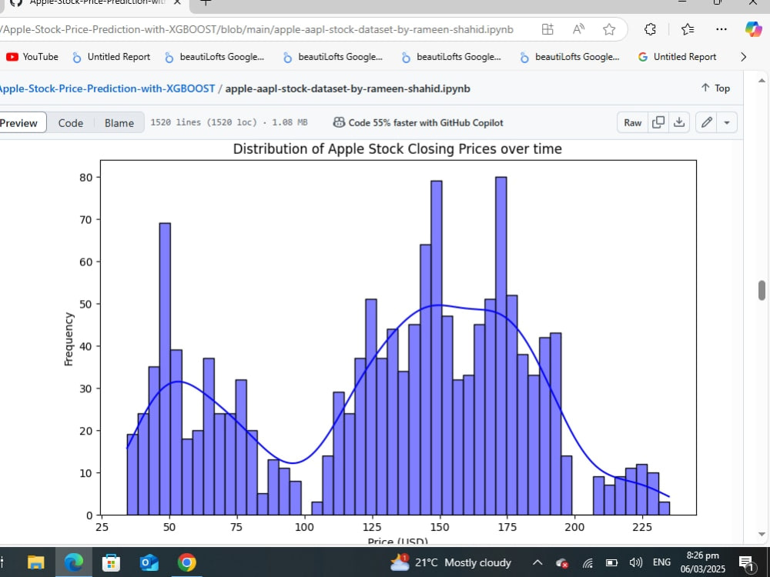Open split screen icon in address bar
770x577 pixels.
pos(547,29)
